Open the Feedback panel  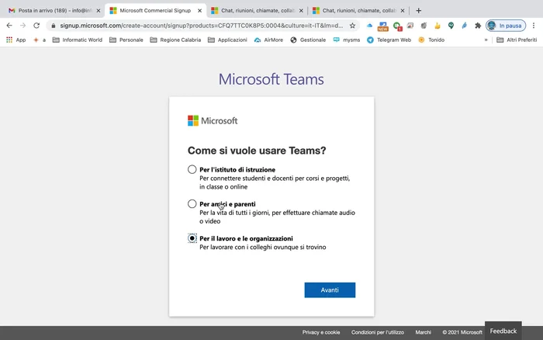503,331
